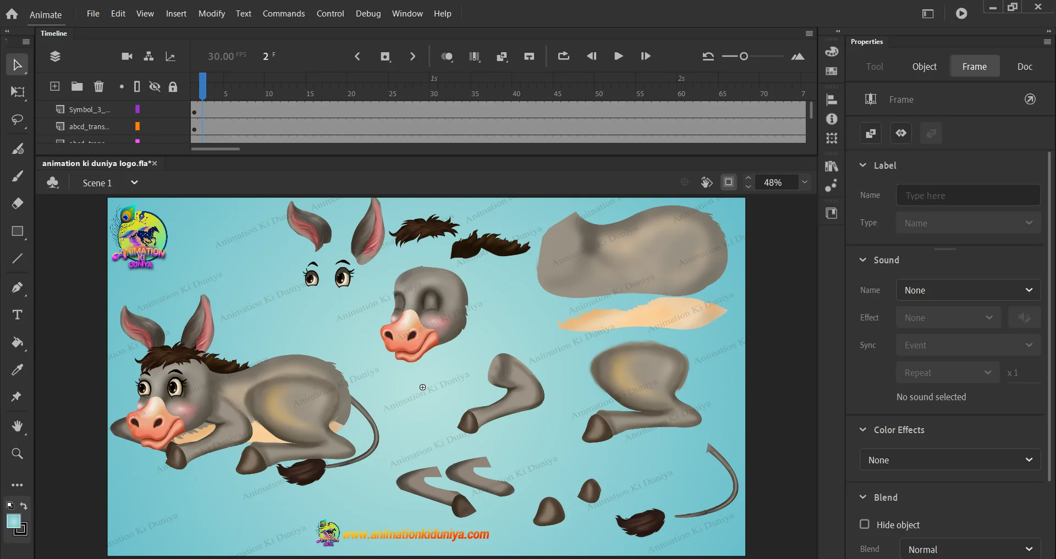The height and width of the screenshot is (559, 1056).
Task: Open the Modify menu
Action: [211, 13]
